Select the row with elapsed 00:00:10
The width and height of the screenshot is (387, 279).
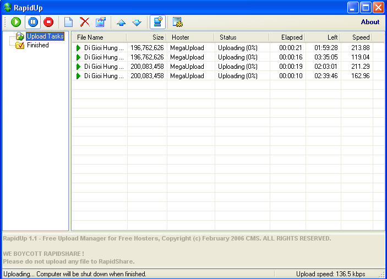228,76
